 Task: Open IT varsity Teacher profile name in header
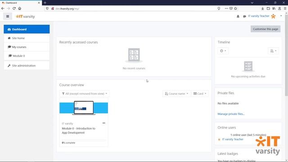(x=259, y=16)
